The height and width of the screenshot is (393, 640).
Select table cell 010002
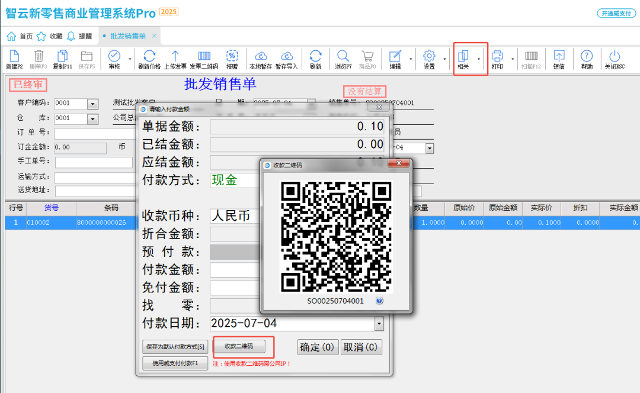52,223
